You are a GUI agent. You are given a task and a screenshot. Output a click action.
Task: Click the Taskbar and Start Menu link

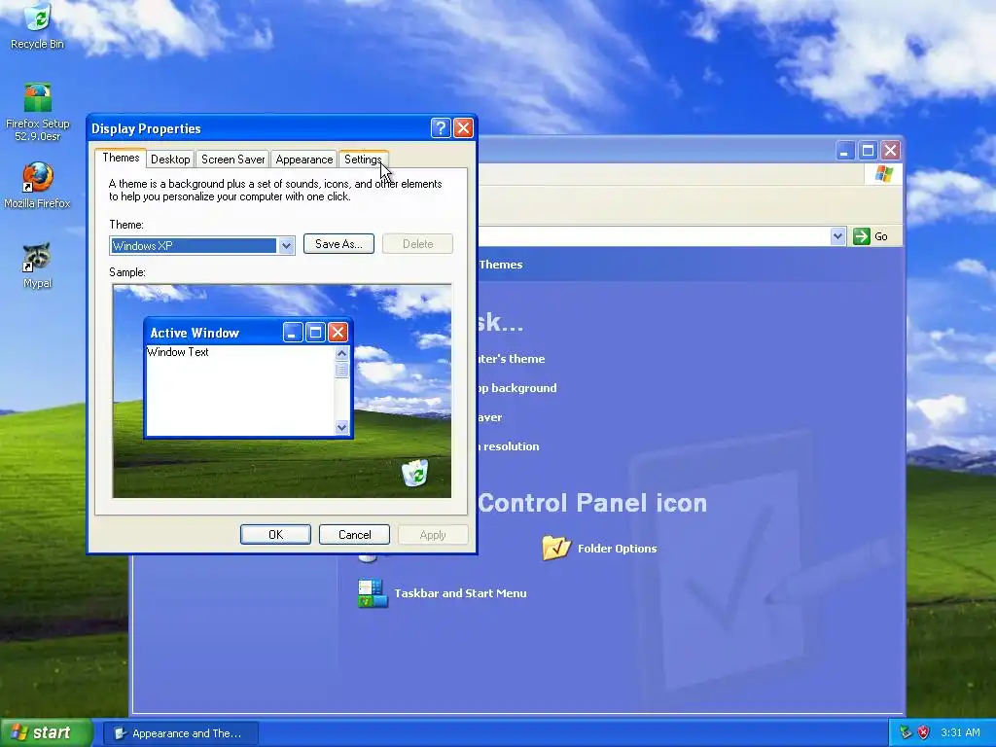460,593
